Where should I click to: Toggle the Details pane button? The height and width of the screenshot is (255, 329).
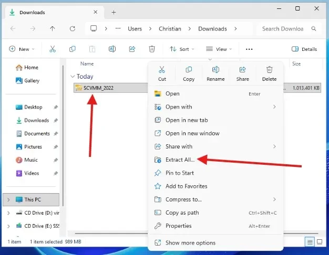[304, 49]
